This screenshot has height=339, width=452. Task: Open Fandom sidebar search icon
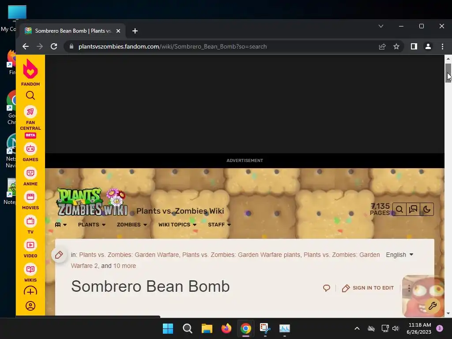pos(30,95)
